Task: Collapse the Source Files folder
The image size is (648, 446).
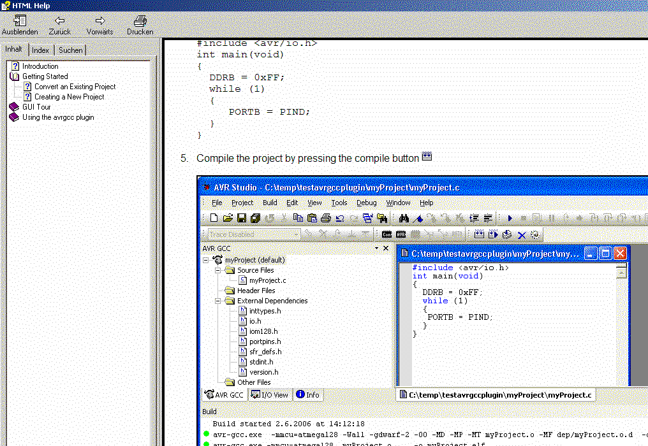Action: click(217, 271)
